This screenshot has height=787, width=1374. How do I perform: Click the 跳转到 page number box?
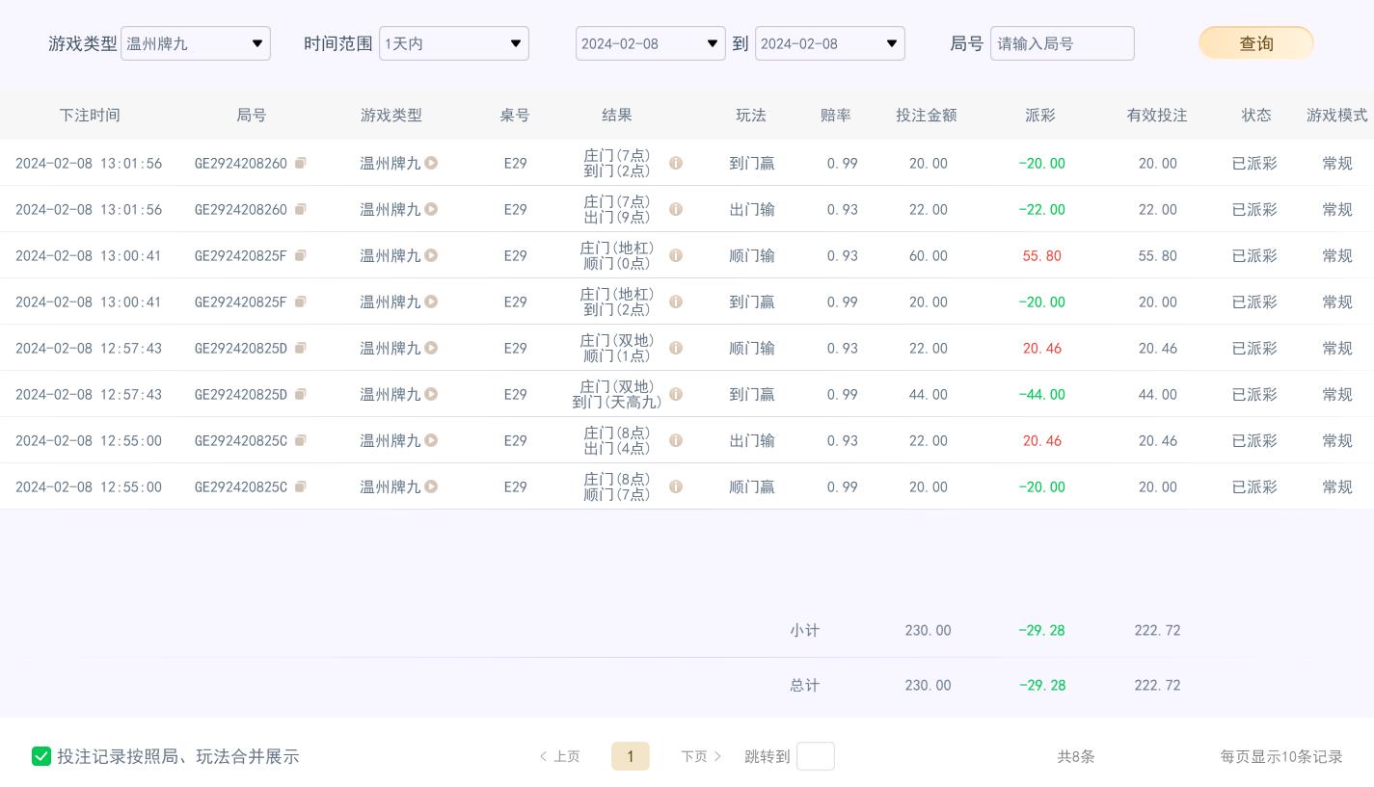click(816, 756)
